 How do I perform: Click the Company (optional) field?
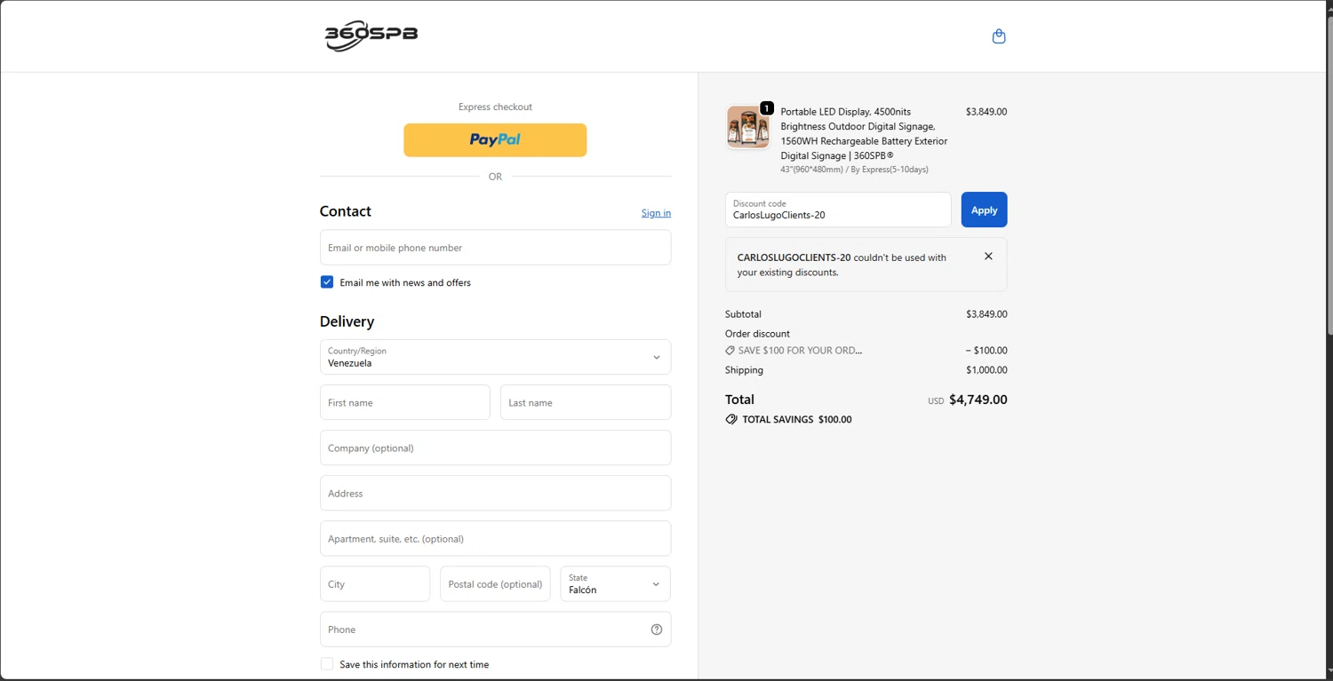coord(495,447)
